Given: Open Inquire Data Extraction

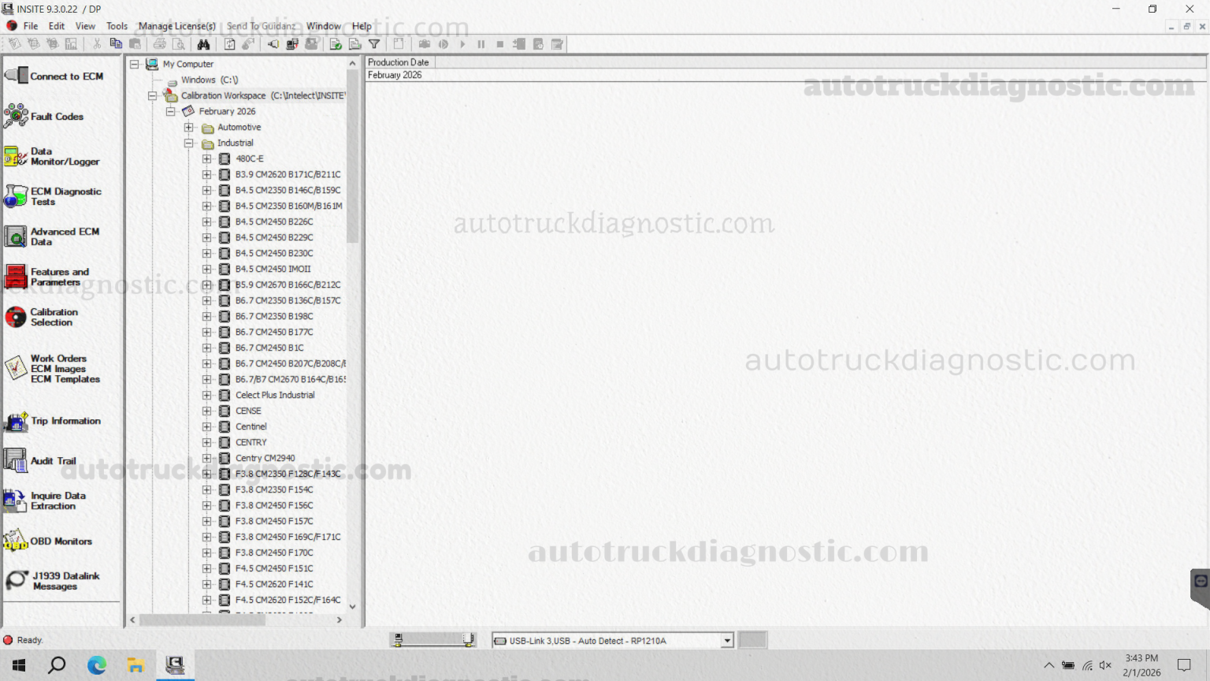Looking at the screenshot, I should 46,501.
